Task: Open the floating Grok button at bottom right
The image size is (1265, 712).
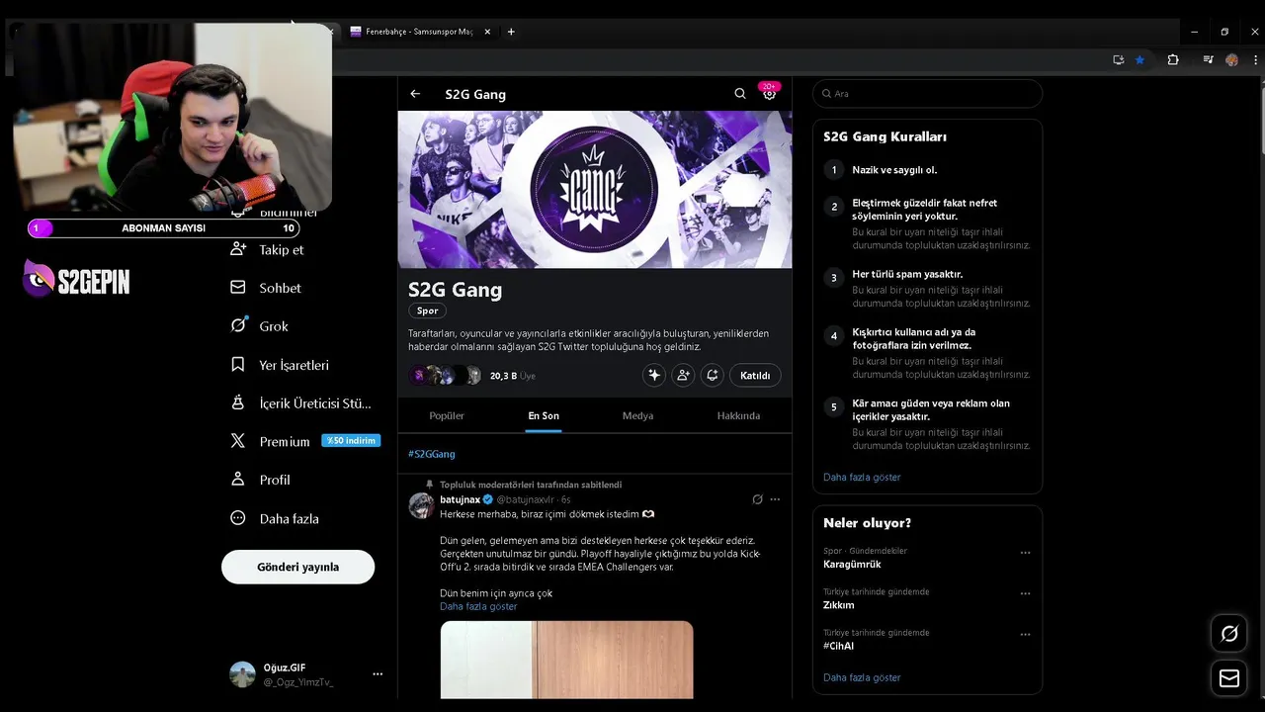Action: click(x=1229, y=634)
